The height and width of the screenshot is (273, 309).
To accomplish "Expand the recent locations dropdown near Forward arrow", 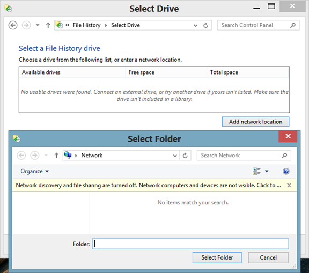I will pyautogui.click(x=38, y=25).
